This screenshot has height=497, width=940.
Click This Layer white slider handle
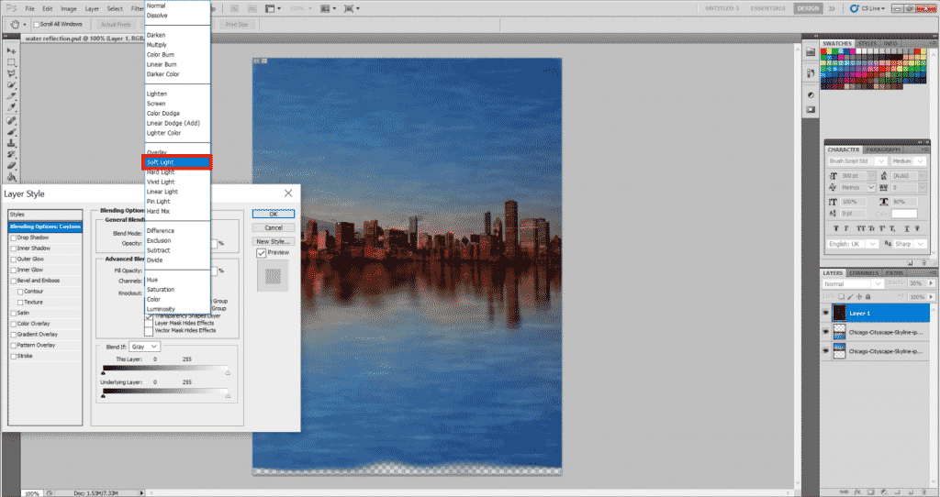[x=228, y=373]
